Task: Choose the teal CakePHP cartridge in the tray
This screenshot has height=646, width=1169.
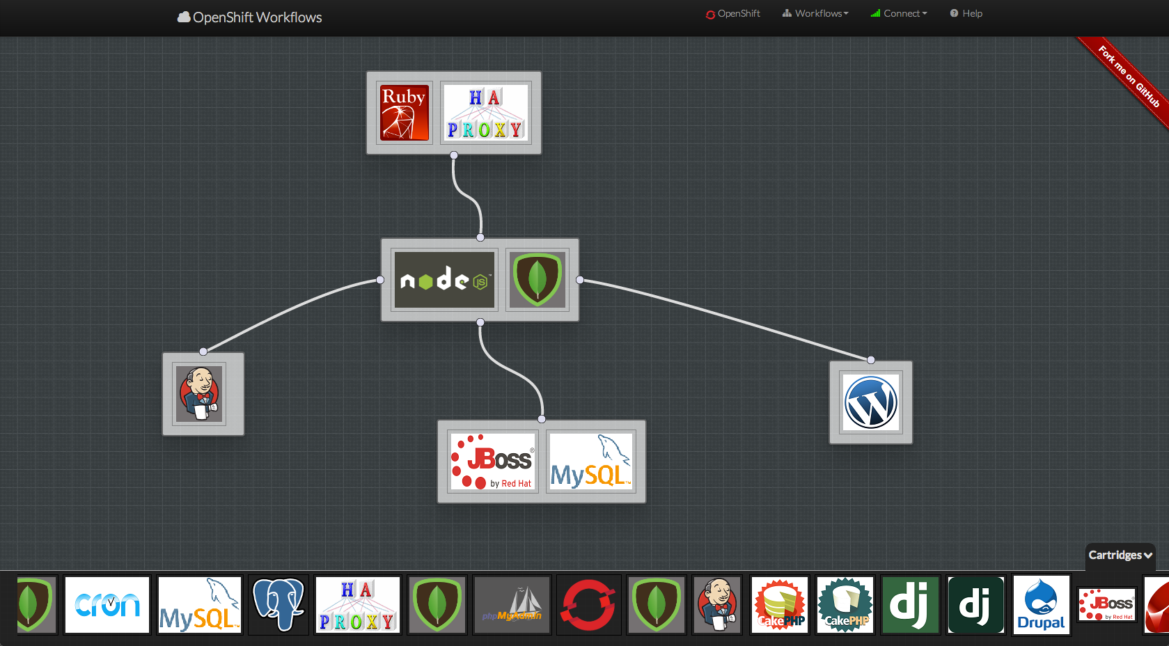Action: point(845,605)
